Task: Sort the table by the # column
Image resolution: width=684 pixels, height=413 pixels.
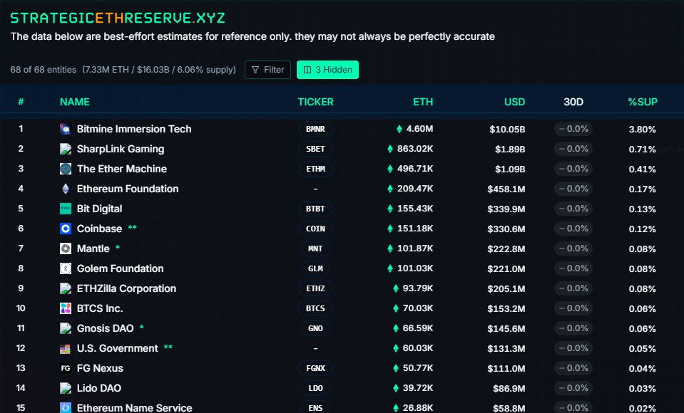Action: (x=21, y=102)
